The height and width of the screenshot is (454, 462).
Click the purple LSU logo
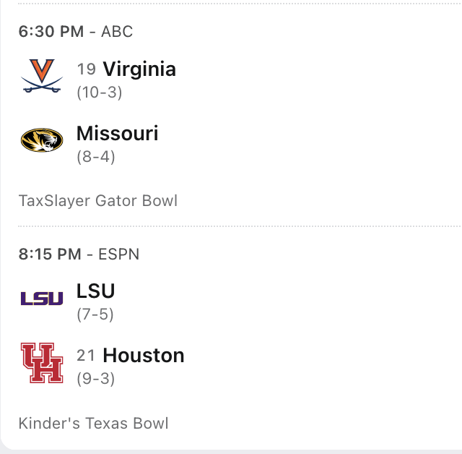click(42, 298)
